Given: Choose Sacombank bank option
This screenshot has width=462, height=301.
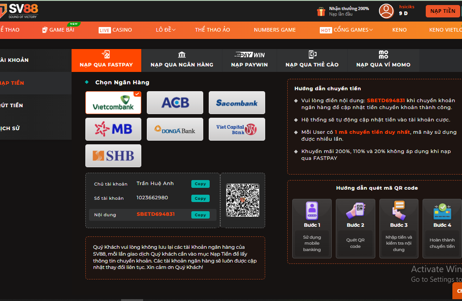Looking at the screenshot, I should coord(237,102).
